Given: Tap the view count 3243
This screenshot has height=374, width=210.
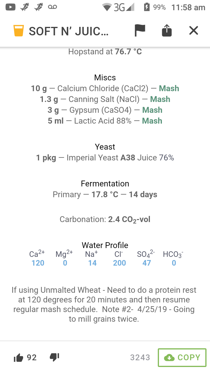Looking at the screenshot, I should pos(140,357).
